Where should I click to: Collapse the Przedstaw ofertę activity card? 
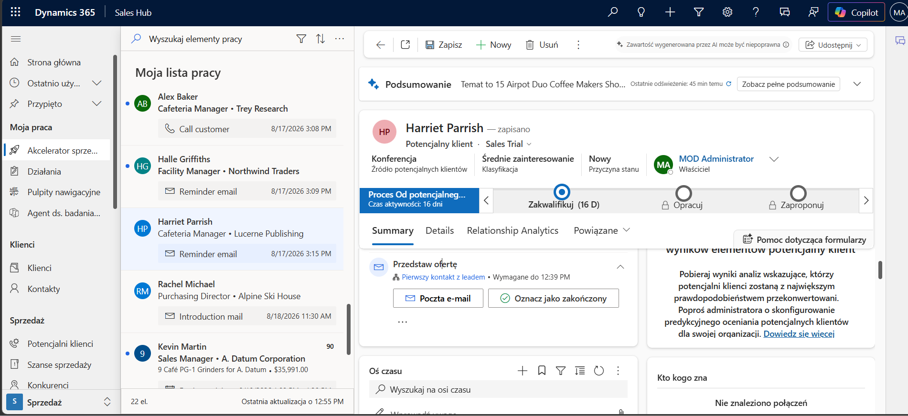[620, 267]
